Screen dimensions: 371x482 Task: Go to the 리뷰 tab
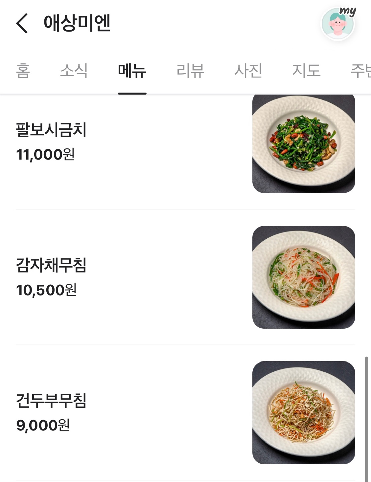coord(190,71)
